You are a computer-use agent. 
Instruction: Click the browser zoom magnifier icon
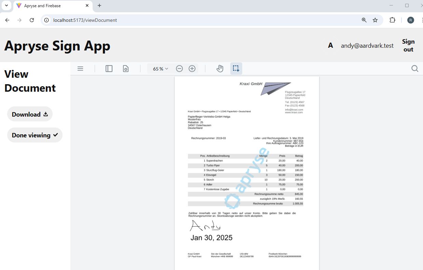point(364,20)
